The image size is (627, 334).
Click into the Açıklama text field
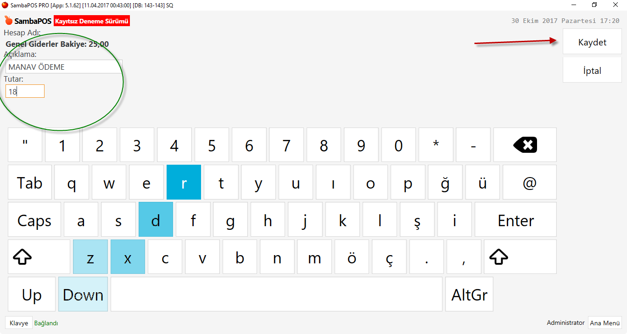coord(64,67)
